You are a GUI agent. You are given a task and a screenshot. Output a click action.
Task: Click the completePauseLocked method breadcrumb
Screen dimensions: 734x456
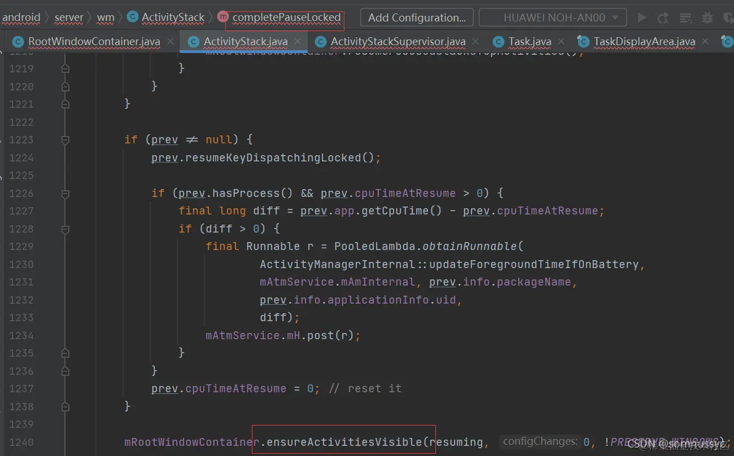(287, 17)
